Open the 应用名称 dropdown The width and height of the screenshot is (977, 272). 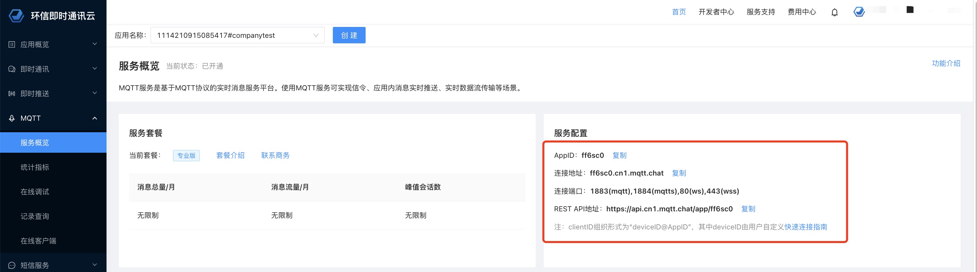238,35
